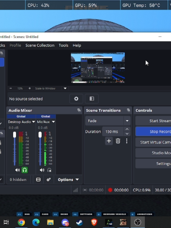Expand Desktop Audio options arrow
The width and height of the screenshot is (171, 228).
tap(33, 122)
